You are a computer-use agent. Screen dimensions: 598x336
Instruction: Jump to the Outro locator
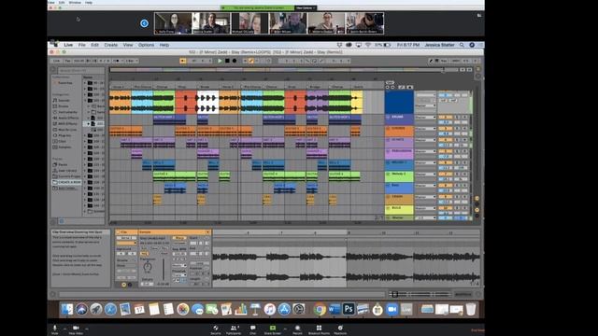coord(359,87)
